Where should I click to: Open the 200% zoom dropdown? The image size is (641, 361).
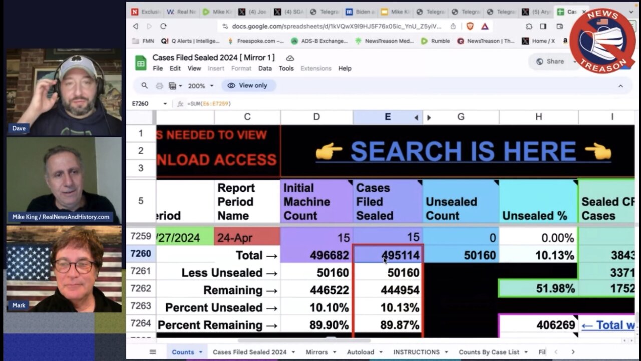coord(201,86)
